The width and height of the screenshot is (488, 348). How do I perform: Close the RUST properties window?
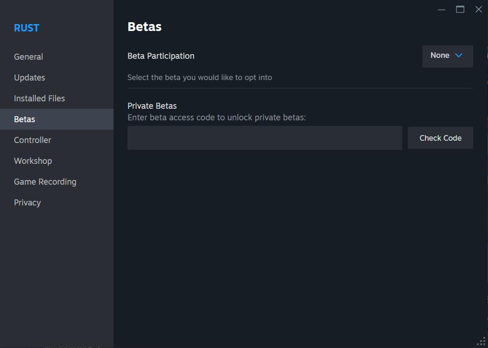tap(479, 9)
